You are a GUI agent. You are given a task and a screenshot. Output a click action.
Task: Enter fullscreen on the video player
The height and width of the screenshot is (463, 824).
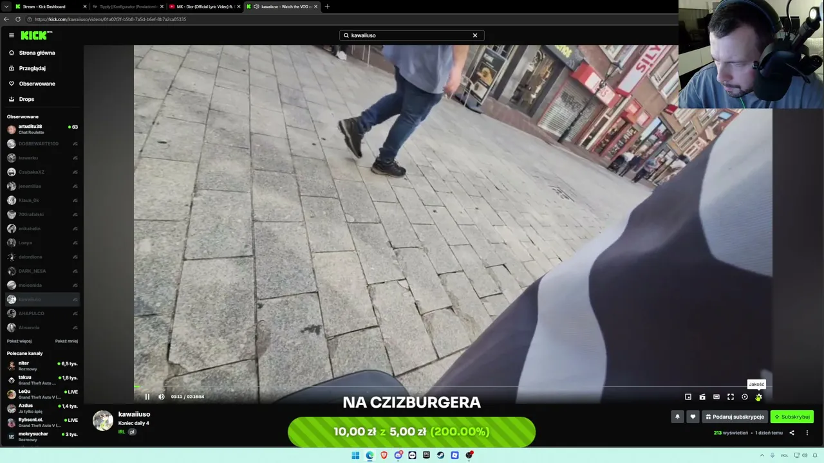pyautogui.click(x=731, y=397)
